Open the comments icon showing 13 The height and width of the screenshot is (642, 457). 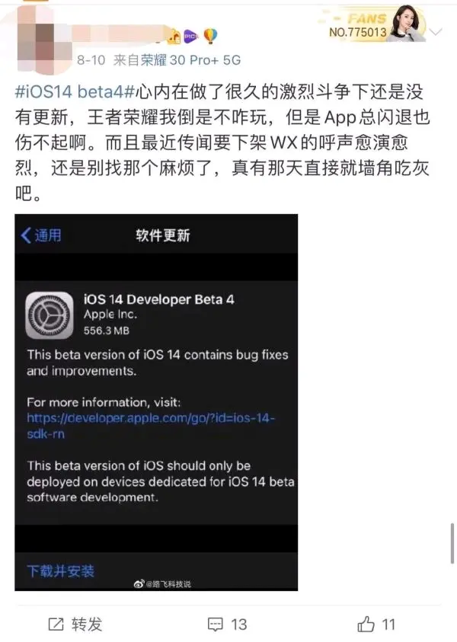215,624
